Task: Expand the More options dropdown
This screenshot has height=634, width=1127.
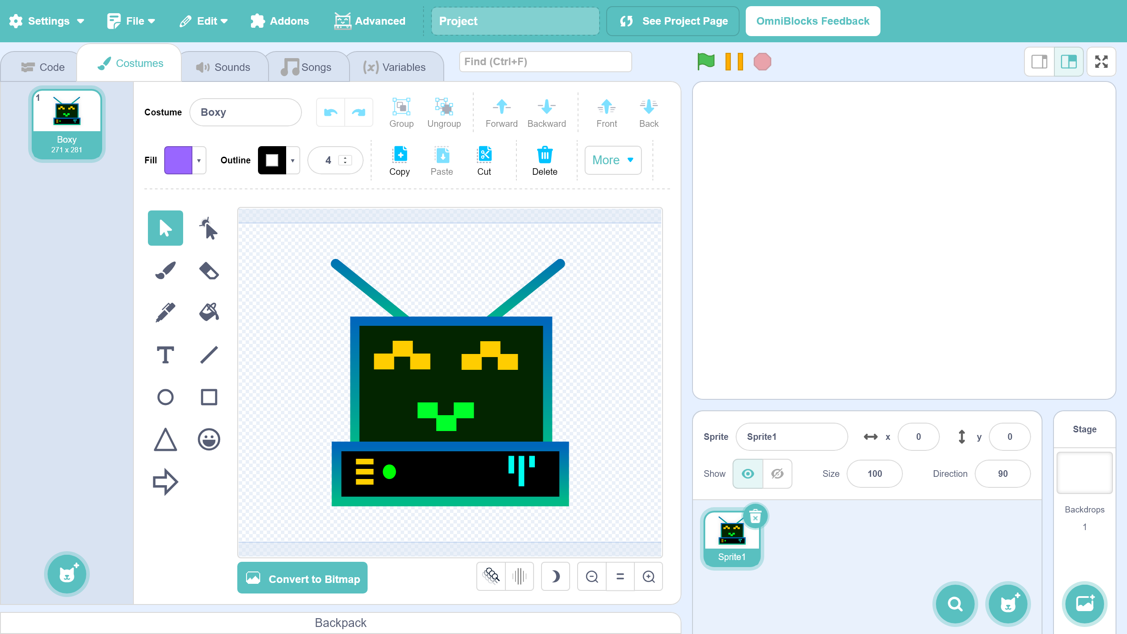Action: pyautogui.click(x=613, y=160)
